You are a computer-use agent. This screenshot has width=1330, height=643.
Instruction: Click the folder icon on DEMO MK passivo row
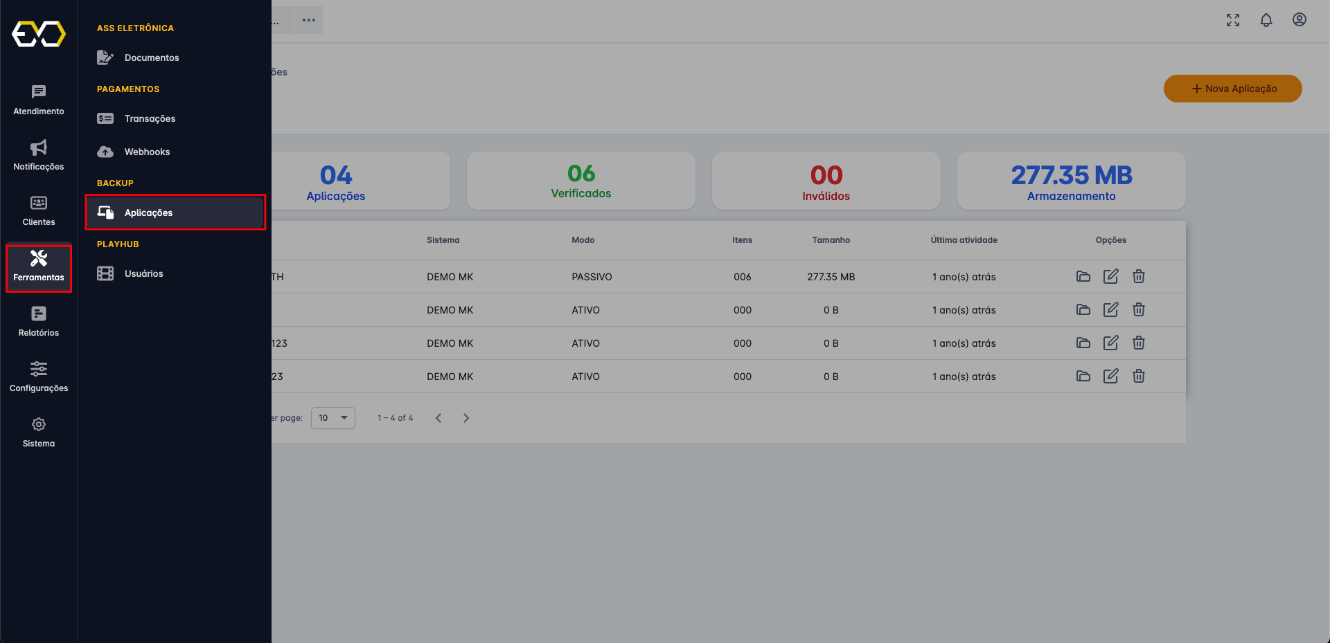click(1083, 276)
